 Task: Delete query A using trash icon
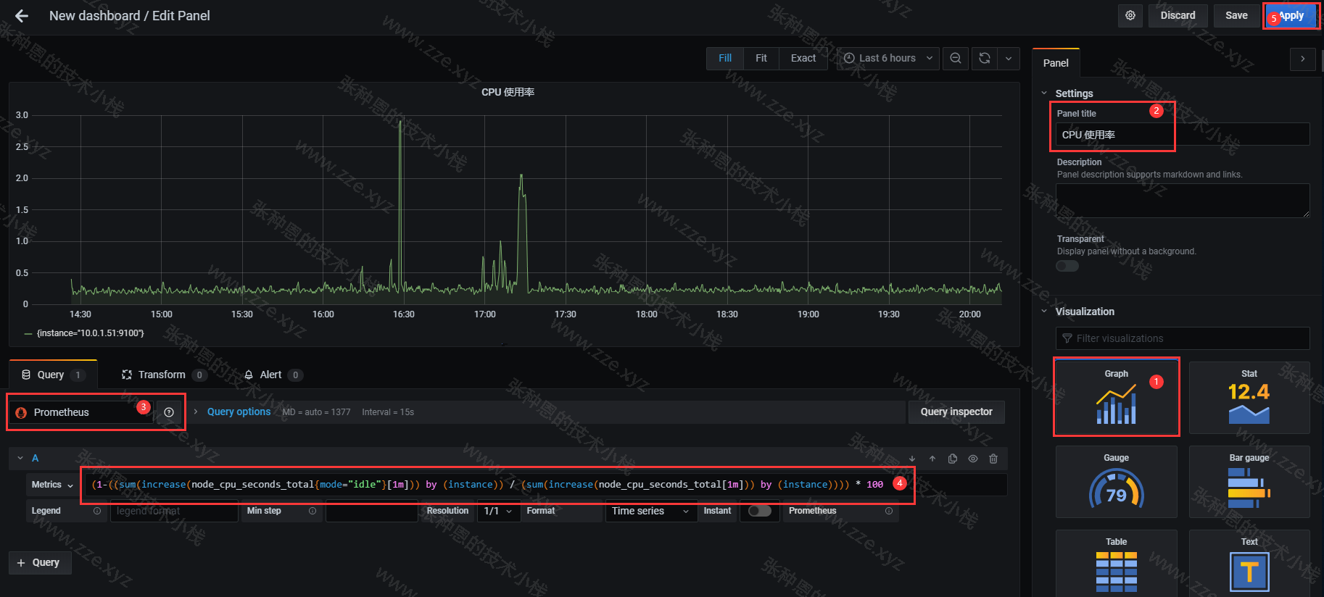tap(993, 459)
